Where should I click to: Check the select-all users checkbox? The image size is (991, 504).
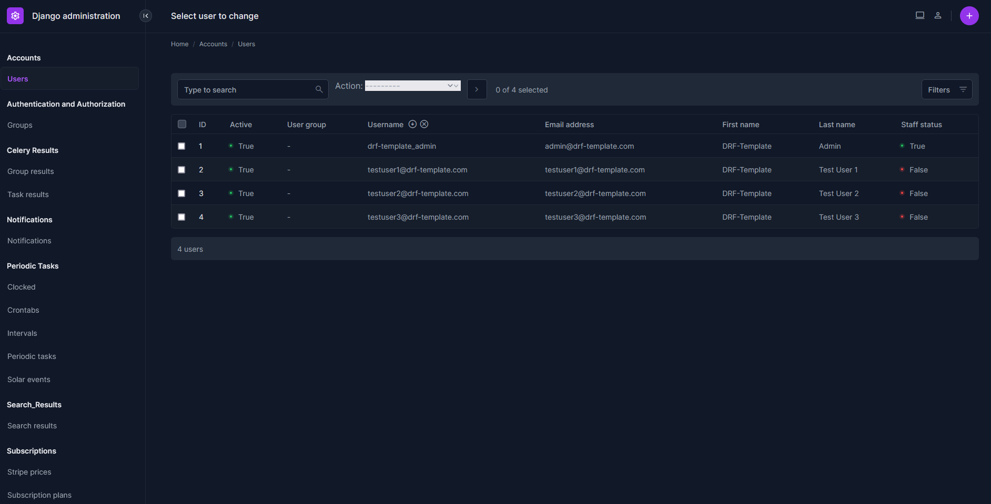[182, 124]
